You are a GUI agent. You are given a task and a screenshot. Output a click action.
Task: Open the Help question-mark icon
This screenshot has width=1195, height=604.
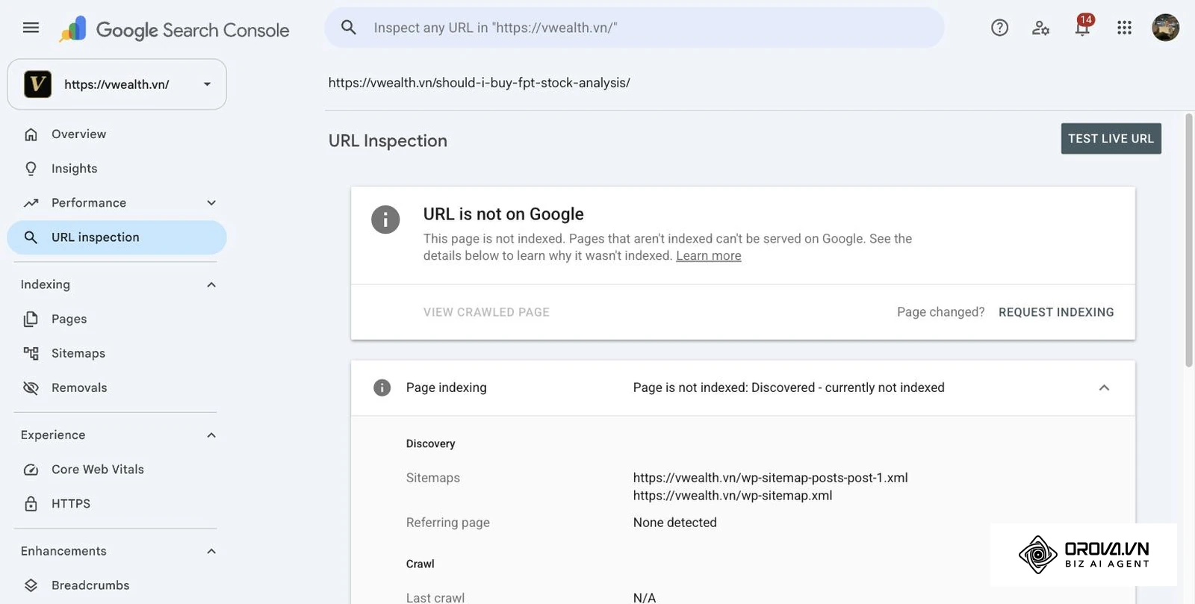click(x=999, y=28)
